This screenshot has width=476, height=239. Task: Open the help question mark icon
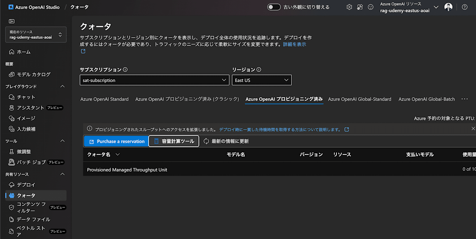[464, 7]
